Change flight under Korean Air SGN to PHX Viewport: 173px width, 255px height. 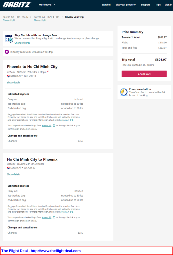coord(40,20)
